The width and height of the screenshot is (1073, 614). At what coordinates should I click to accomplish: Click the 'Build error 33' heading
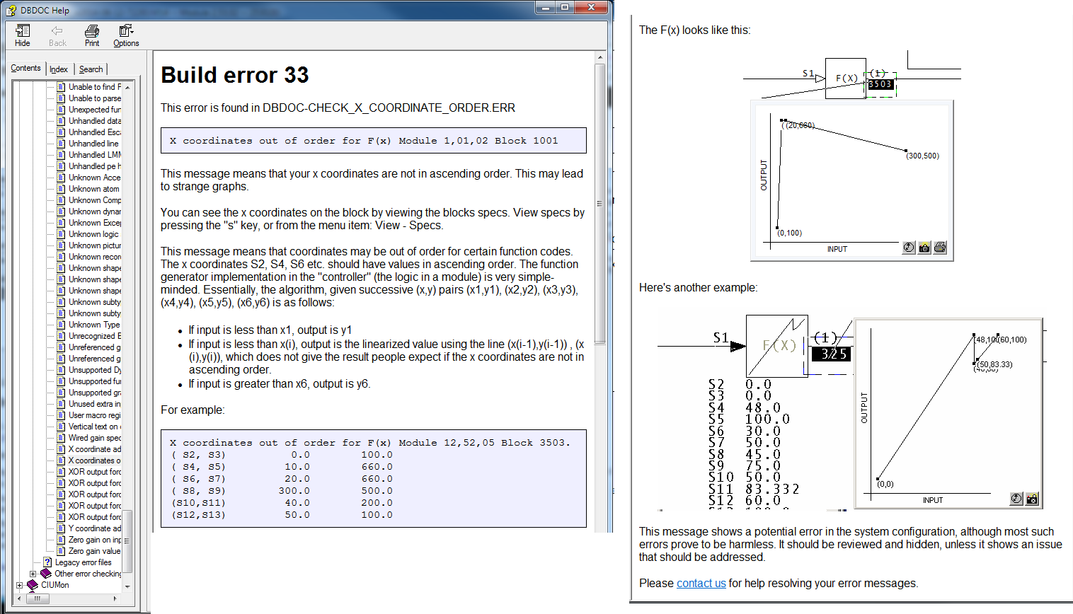pos(235,75)
